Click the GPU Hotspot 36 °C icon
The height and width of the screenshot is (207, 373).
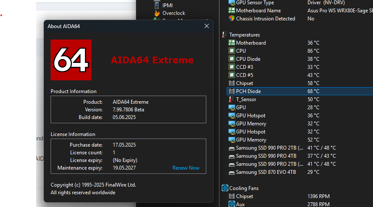point(231,116)
